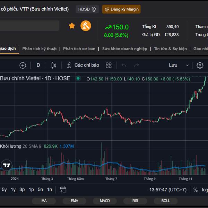Viewport: 208px width, 208px height.
Task: Click the TradingView logo on chart
Action: tap(6, 165)
